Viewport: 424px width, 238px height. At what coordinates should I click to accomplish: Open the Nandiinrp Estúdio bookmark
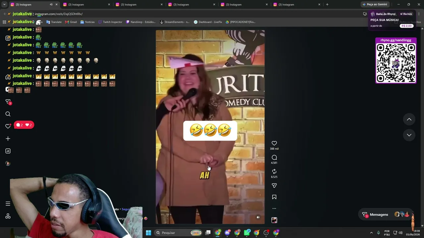[140, 22]
